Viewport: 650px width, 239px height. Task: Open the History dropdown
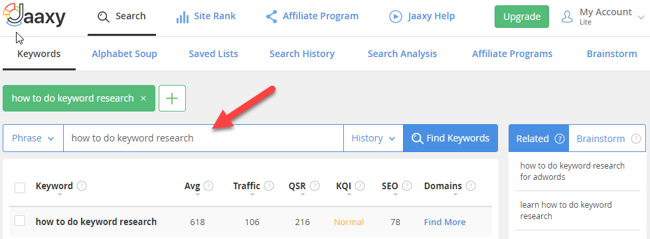point(373,138)
